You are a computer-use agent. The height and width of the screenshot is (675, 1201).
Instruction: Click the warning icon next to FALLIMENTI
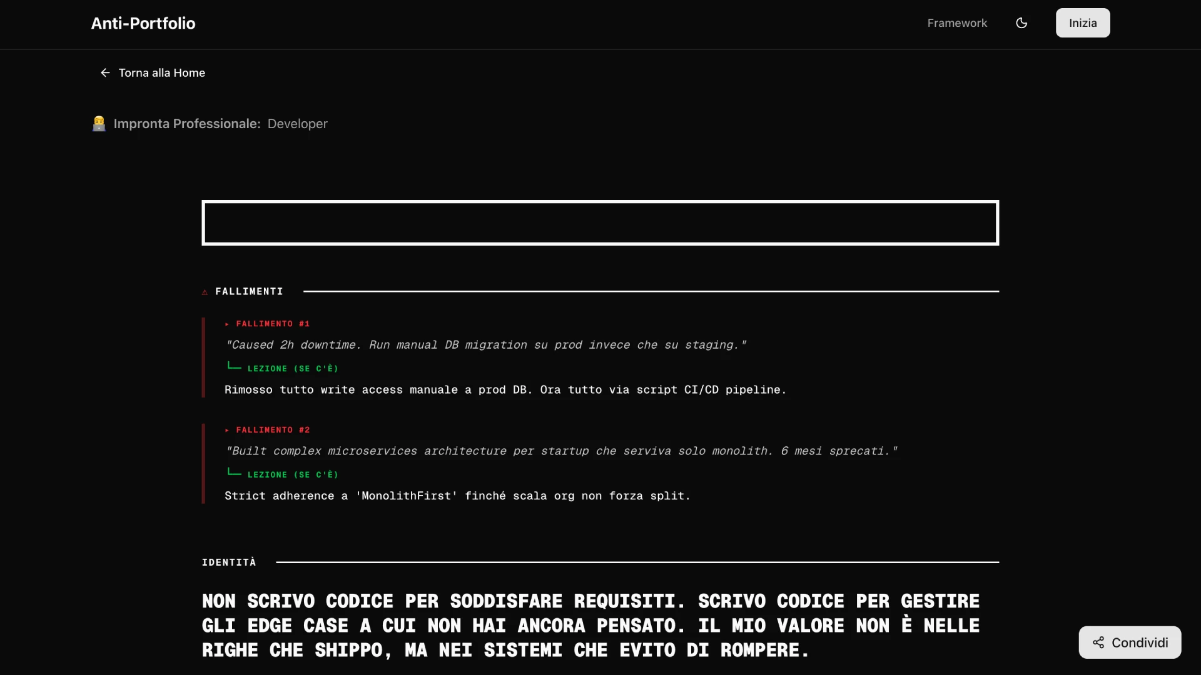coord(205,292)
